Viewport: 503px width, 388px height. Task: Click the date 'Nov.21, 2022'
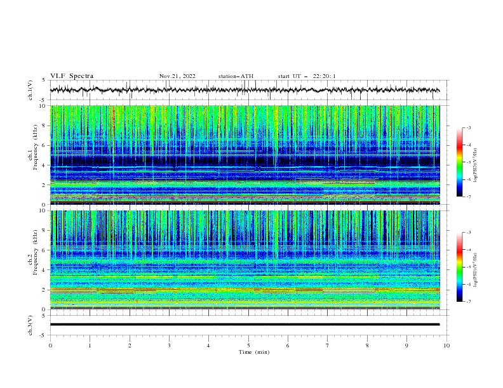pos(177,76)
